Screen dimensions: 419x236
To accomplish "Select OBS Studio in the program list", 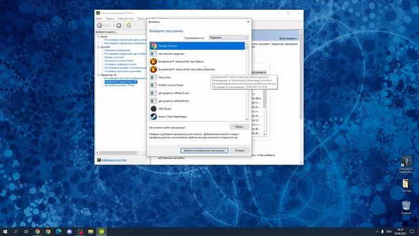I will (197, 109).
